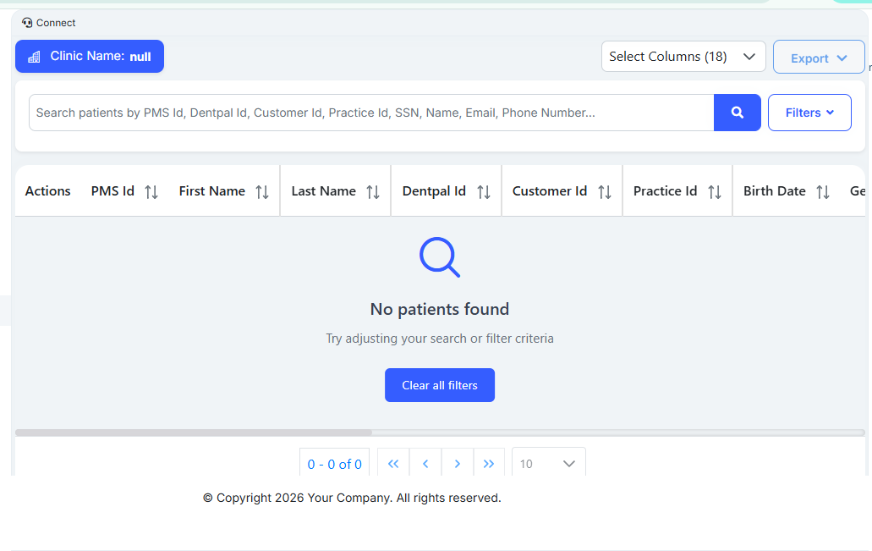This screenshot has height=551, width=872.
Task: Jump to the last page arrow
Action: point(489,464)
